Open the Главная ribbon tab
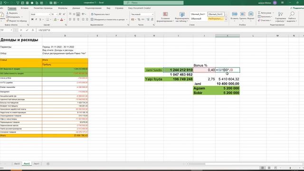 pos(12,8)
